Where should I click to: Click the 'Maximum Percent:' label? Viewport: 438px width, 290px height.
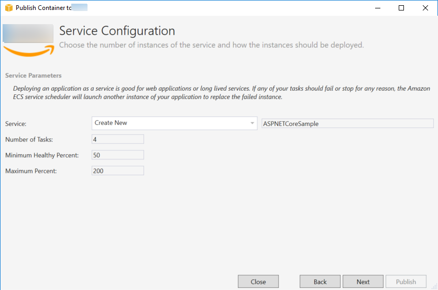pos(31,171)
